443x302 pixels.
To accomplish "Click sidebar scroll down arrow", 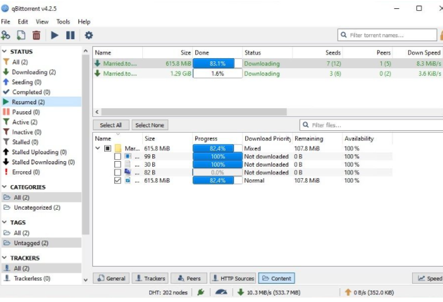I will (85, 280).
